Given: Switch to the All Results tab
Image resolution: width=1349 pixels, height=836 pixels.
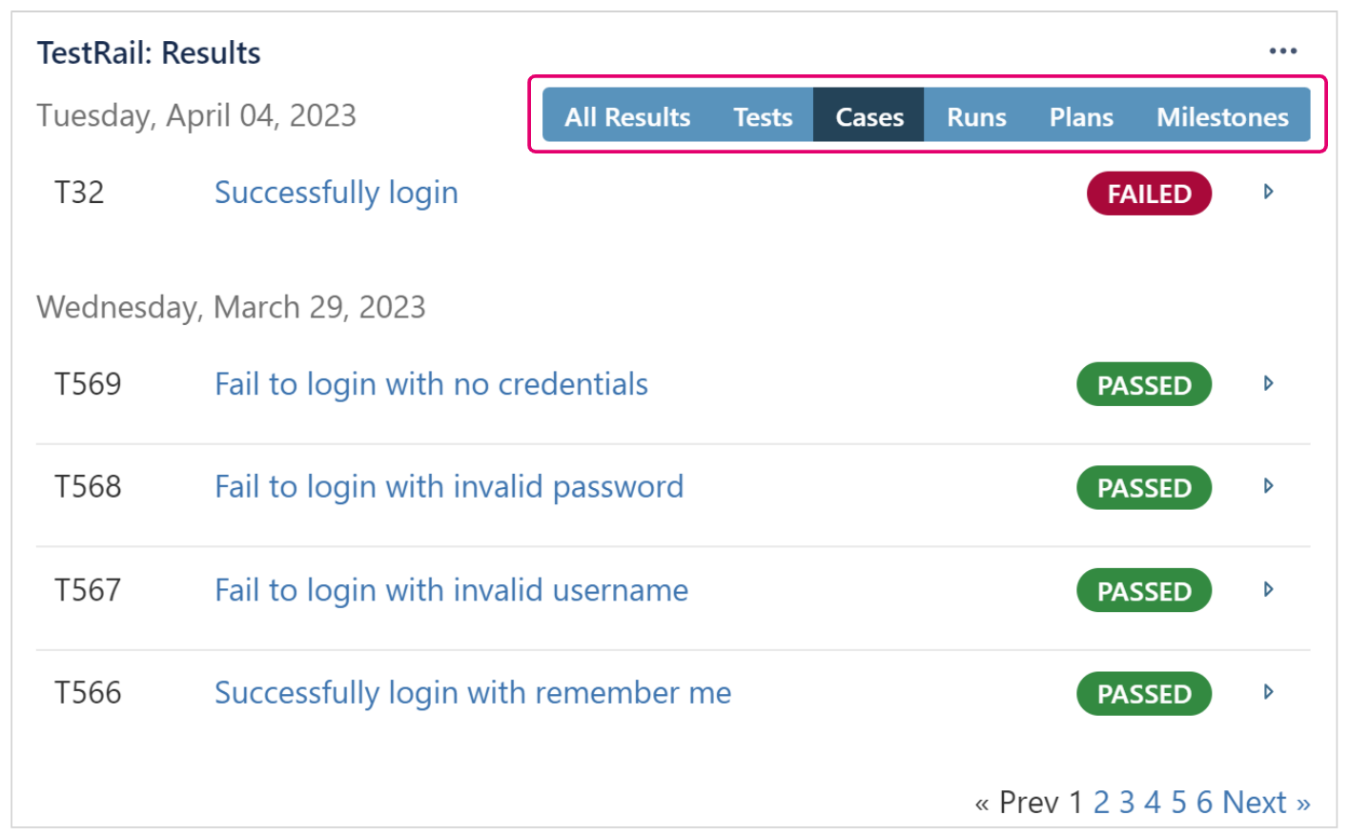Looking at the screenshot, I should point(627,116).
